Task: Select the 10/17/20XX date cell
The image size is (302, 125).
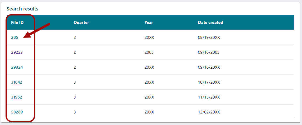Action: (x=209, y=82)
